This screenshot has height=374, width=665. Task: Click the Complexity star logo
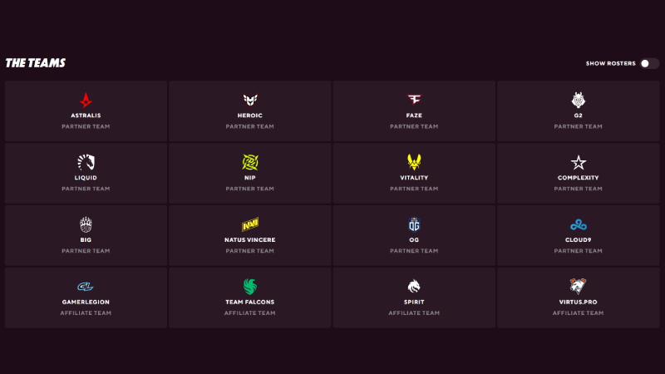[578, 162]
